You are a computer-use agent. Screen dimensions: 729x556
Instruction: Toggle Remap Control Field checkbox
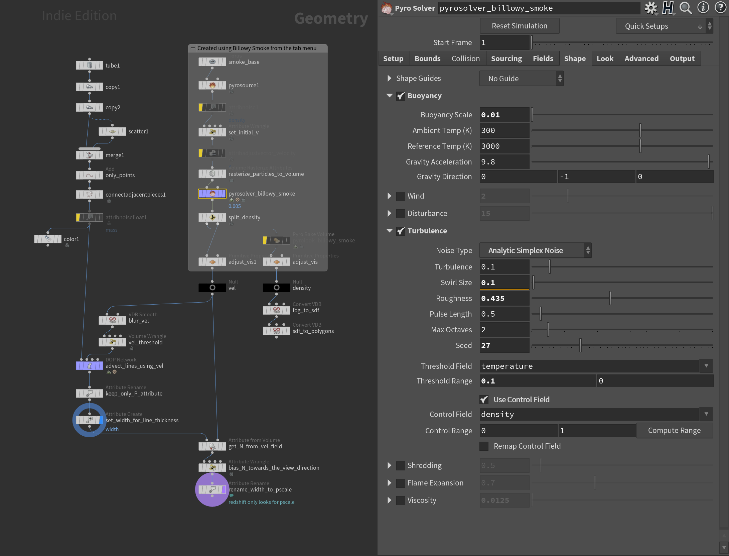tap(484, 446)
